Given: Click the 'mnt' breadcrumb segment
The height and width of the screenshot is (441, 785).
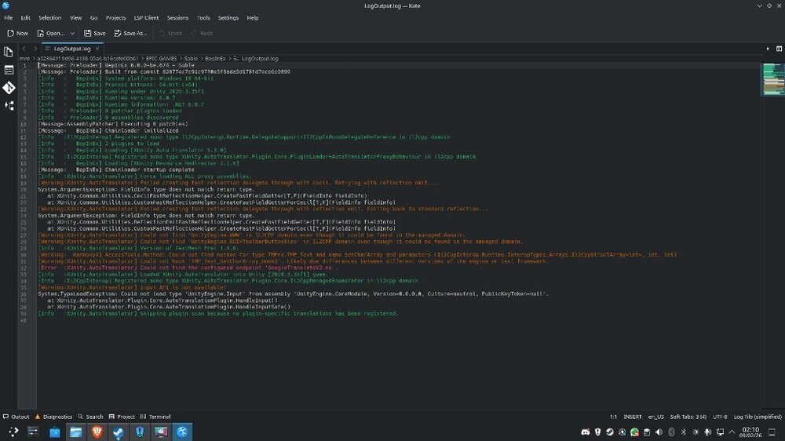Looking at the screenshot, I should point(24,59).
